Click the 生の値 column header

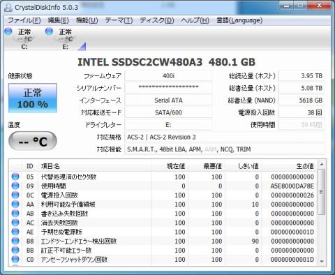(x=289, y=166)
